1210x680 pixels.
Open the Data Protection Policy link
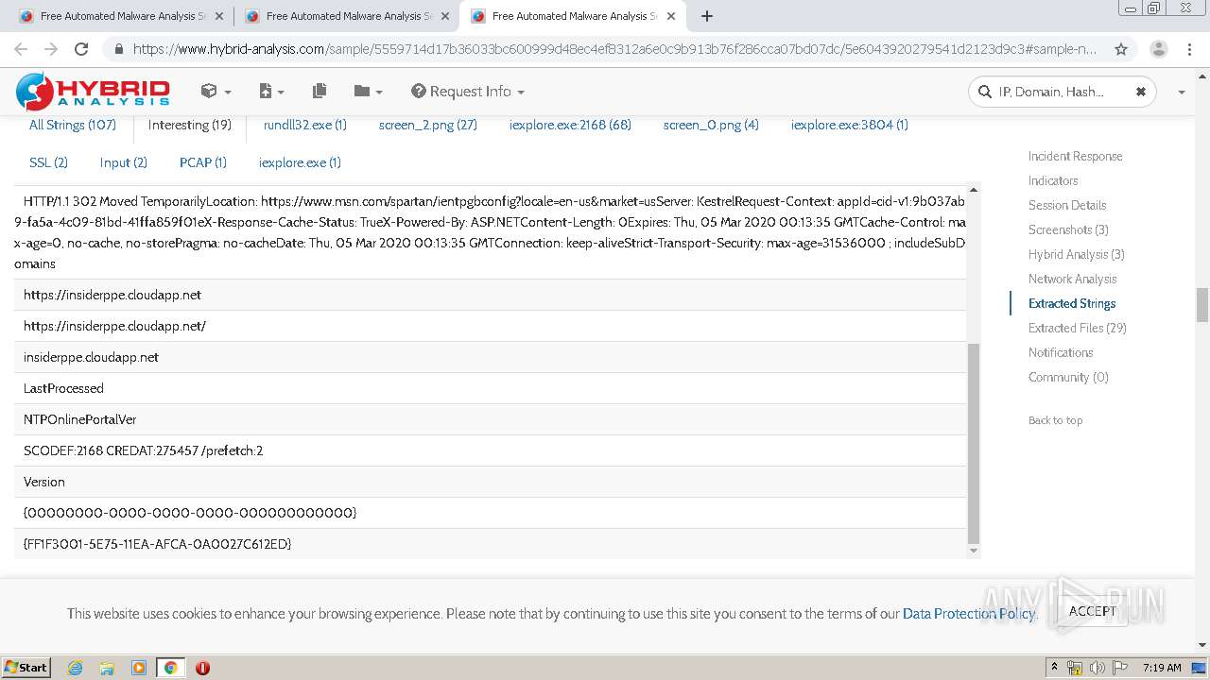point(969,614)
